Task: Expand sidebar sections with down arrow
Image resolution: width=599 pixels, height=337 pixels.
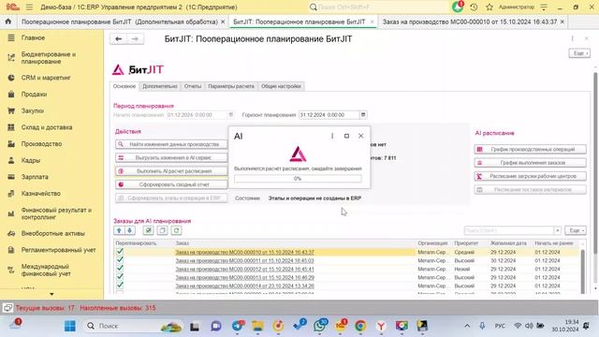Action: point(51,294)
